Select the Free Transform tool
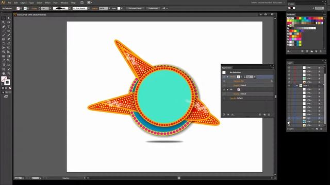This screenshot has width=330, height=185. click(x=9, y=48)
